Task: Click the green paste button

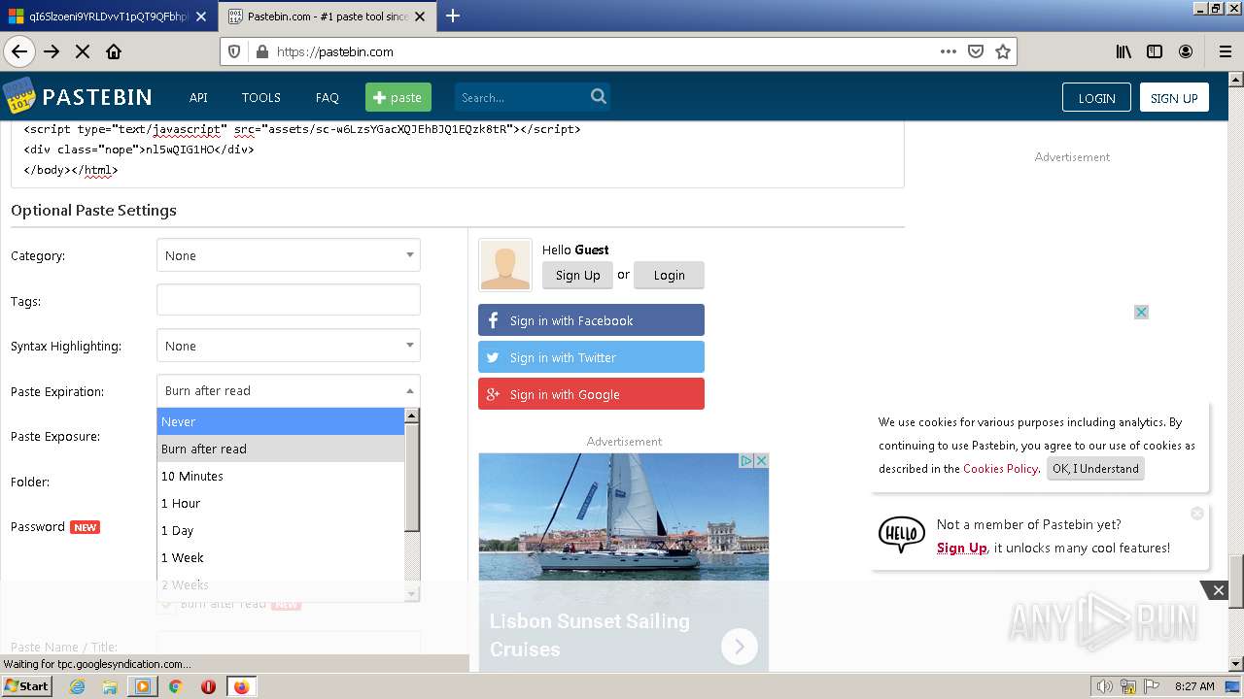Action: click(x=398, y=97)
